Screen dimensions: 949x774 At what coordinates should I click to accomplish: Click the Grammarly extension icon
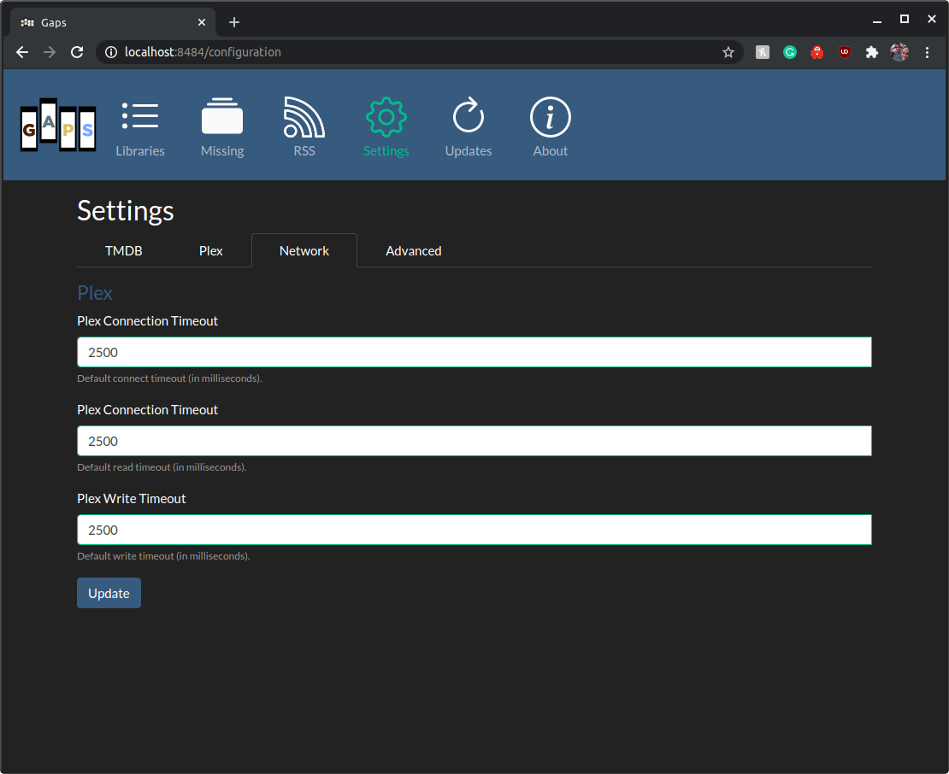(x=789, y=52)
